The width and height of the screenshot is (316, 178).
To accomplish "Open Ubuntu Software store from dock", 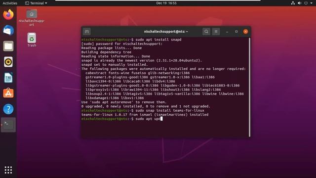I will [x=8, y=93].
